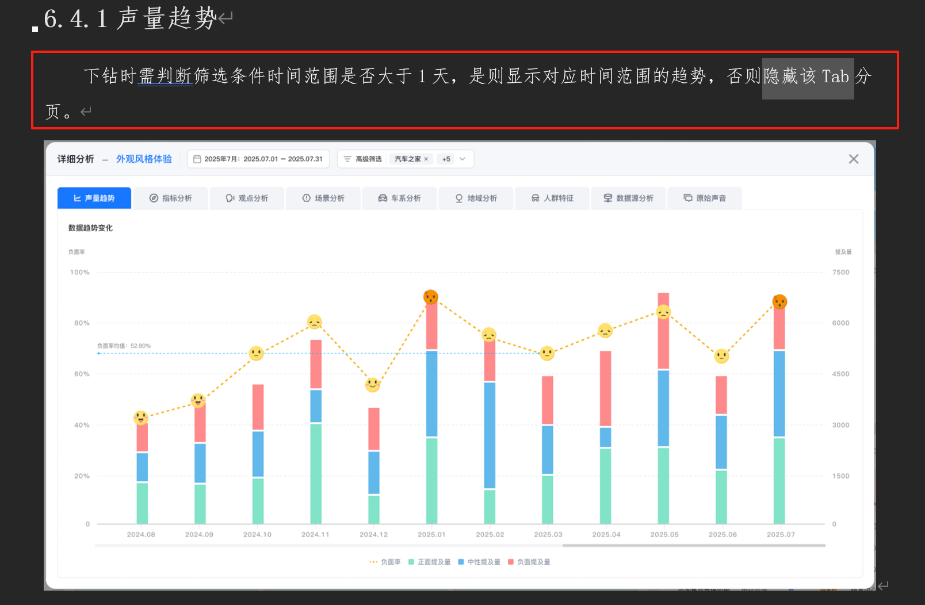925x605 pixels.
Task: Remove the 汽车之家 filter tag
Action: [426, 159]
